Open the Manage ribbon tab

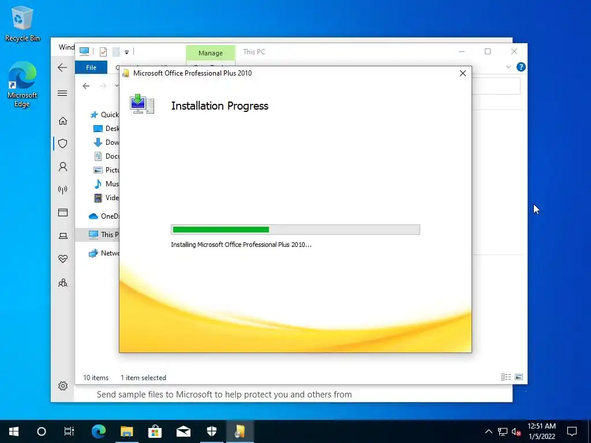(x=210, y=53)
